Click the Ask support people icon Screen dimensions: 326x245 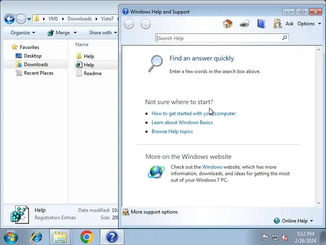278,24
